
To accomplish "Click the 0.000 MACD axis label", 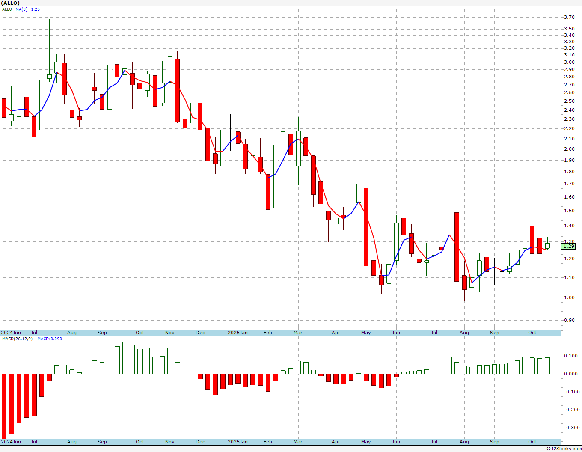I will 570,374.
